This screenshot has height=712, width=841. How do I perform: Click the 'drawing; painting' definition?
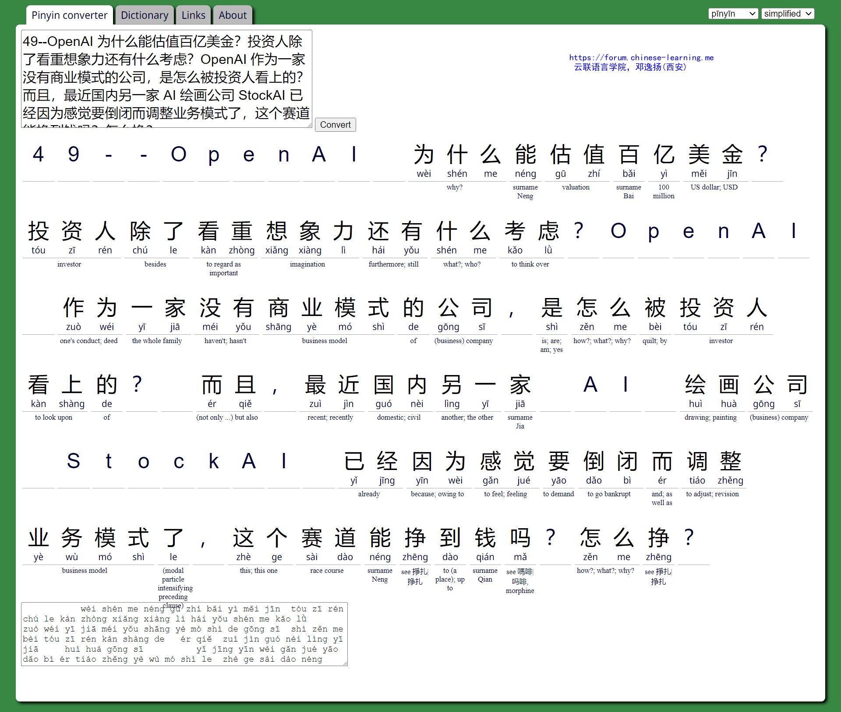point(710,417)
